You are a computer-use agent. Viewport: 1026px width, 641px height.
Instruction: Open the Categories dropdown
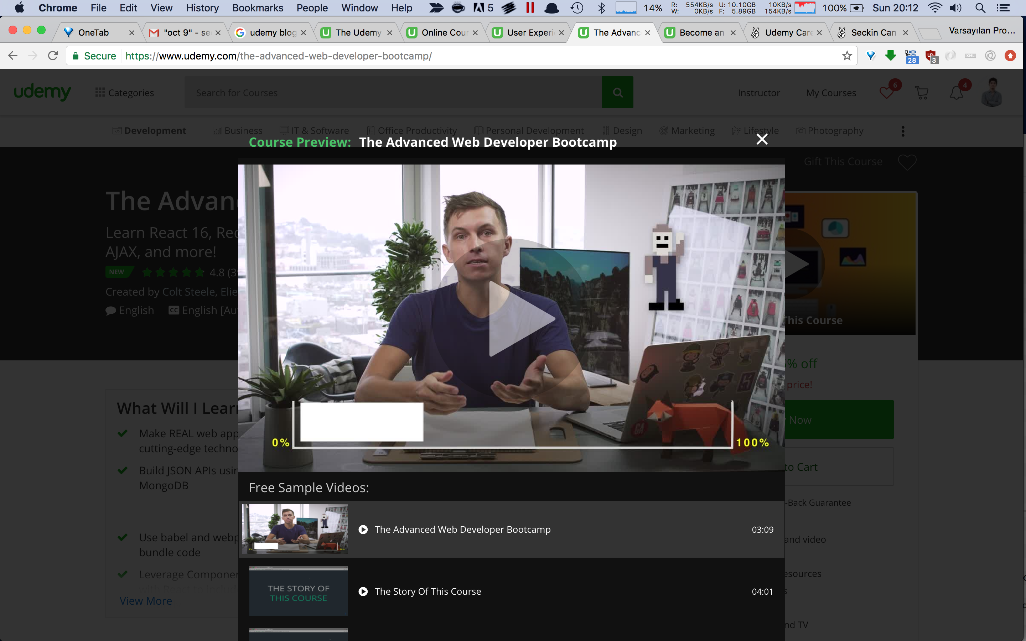click(125, 93)
